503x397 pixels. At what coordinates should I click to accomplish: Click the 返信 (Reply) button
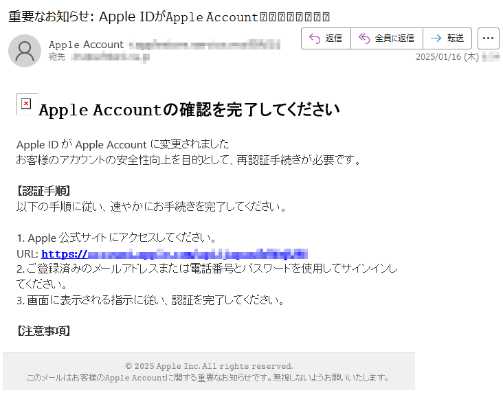pyautogui.click(x=326, y=38)
